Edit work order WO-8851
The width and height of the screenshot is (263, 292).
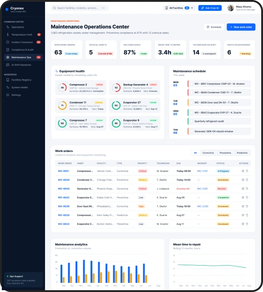(243, 171)
